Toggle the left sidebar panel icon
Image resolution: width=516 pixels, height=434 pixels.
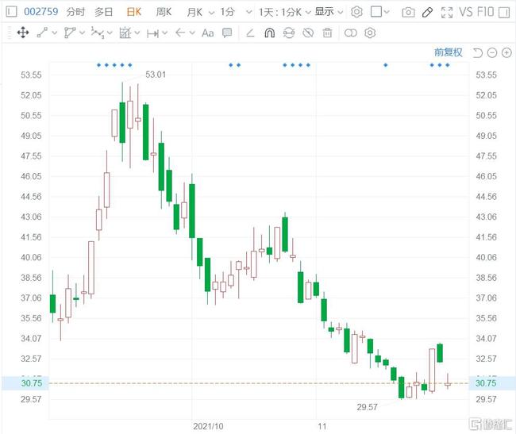click(x=11, y=12)
